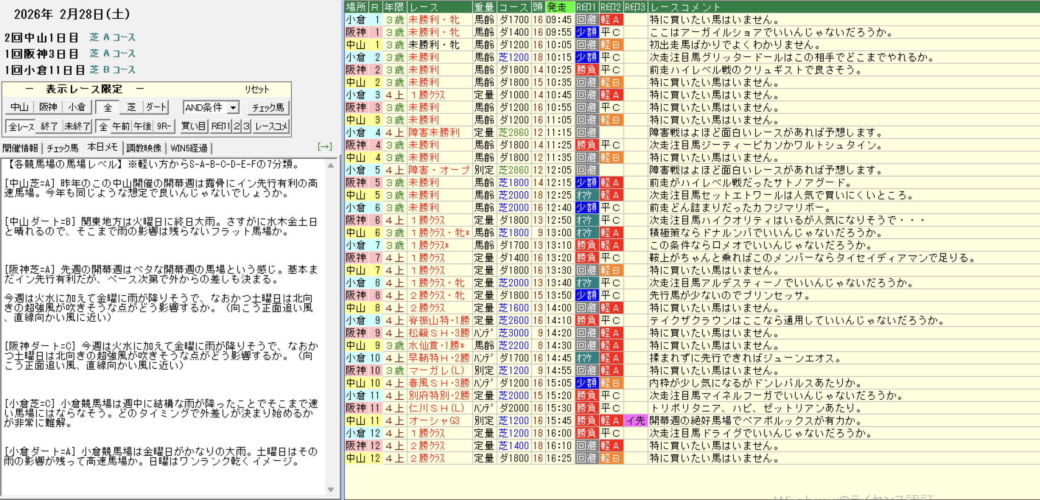
Task: Open the 開催情報 tab
Action: click(20, 148)
